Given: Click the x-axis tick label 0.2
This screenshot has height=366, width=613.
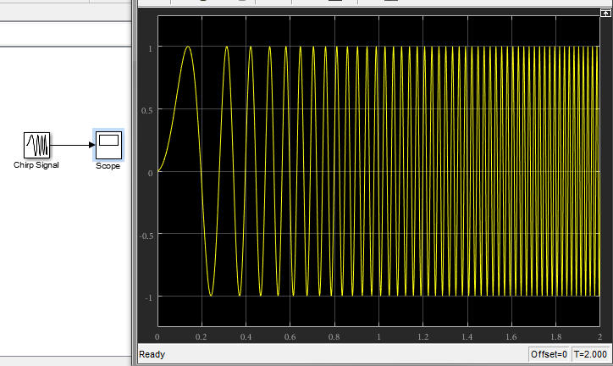Looking at the screenshot, I should click(202, 336).
